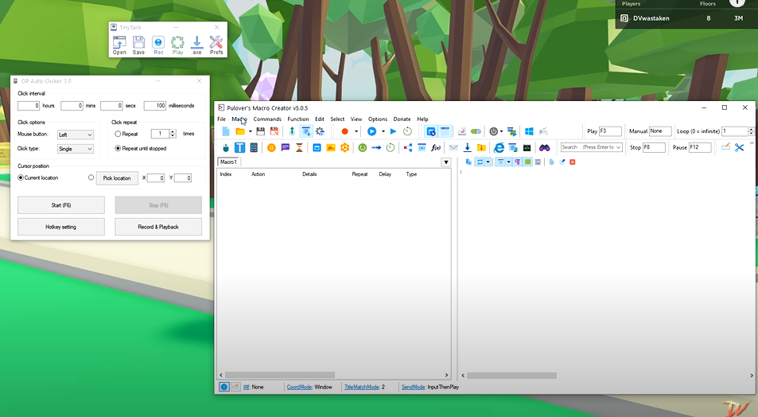This screenshot has width=758, height=417.
Task: Click the green Loop command icon
Action: pos(362,147)
